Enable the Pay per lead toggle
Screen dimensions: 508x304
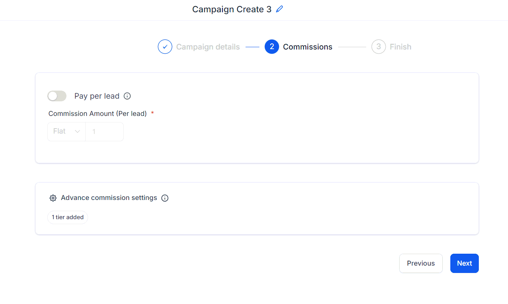coord(57,96)
